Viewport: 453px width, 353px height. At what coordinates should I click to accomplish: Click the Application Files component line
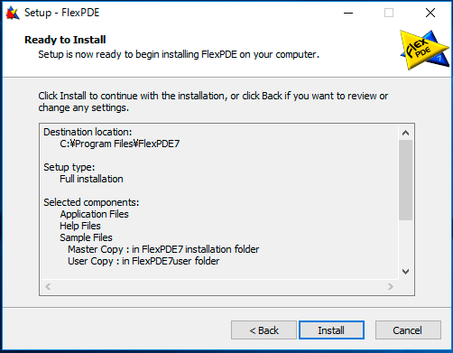[x=95, y=214]
